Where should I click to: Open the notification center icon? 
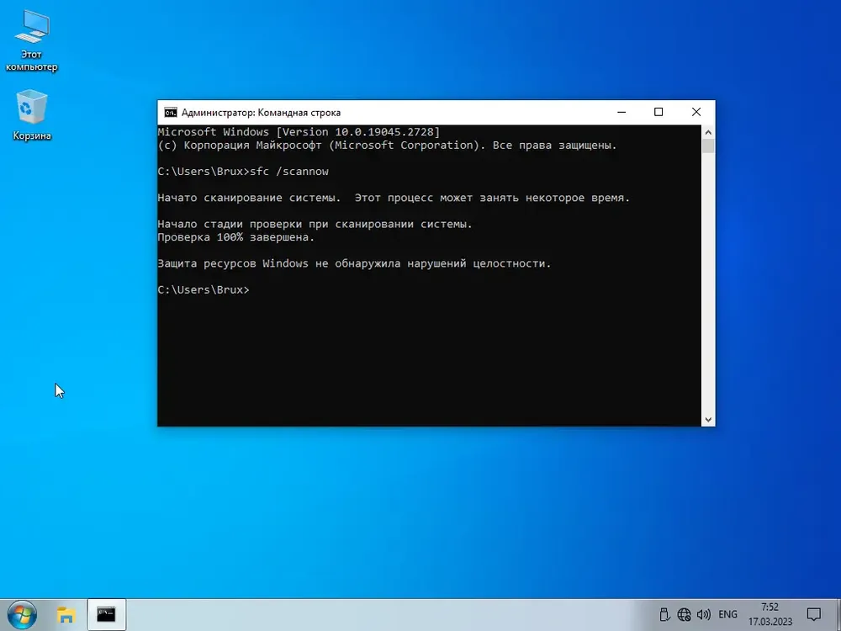pos(813,614)
